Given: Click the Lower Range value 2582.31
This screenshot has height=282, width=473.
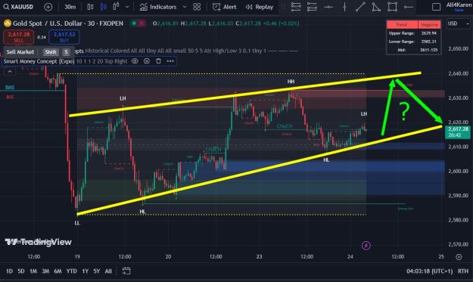Looking at the screenshot, I should (428, 42).
